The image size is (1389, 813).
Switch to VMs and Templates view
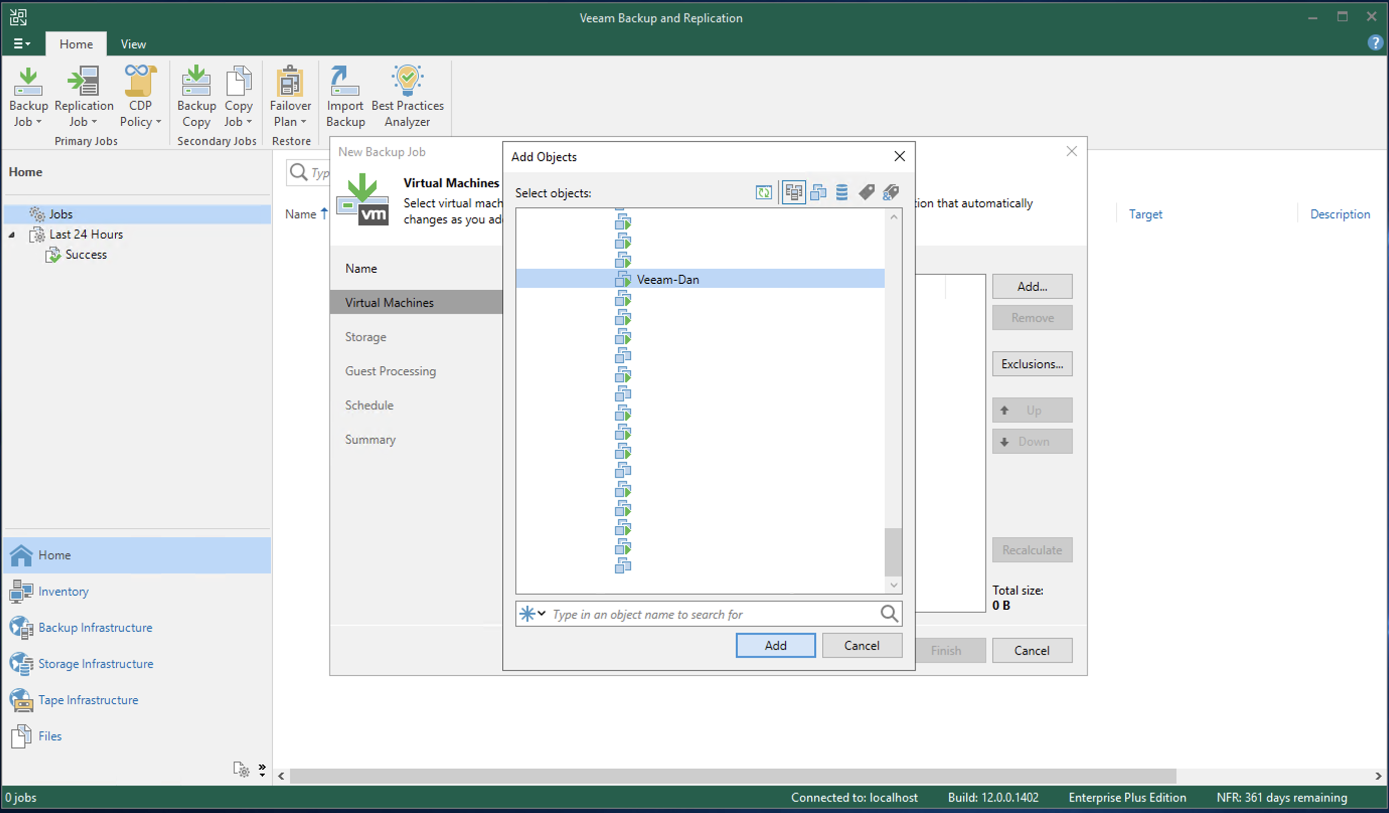pos(818,192)
